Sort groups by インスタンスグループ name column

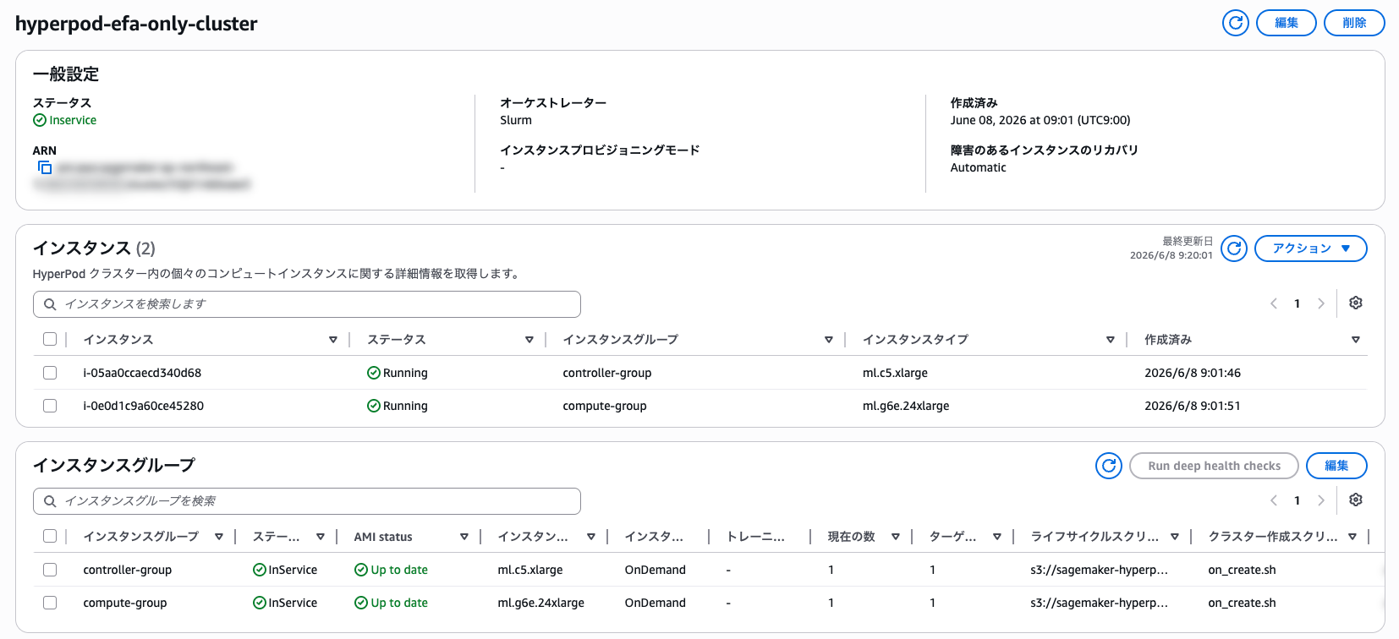(x=218, y=537)
